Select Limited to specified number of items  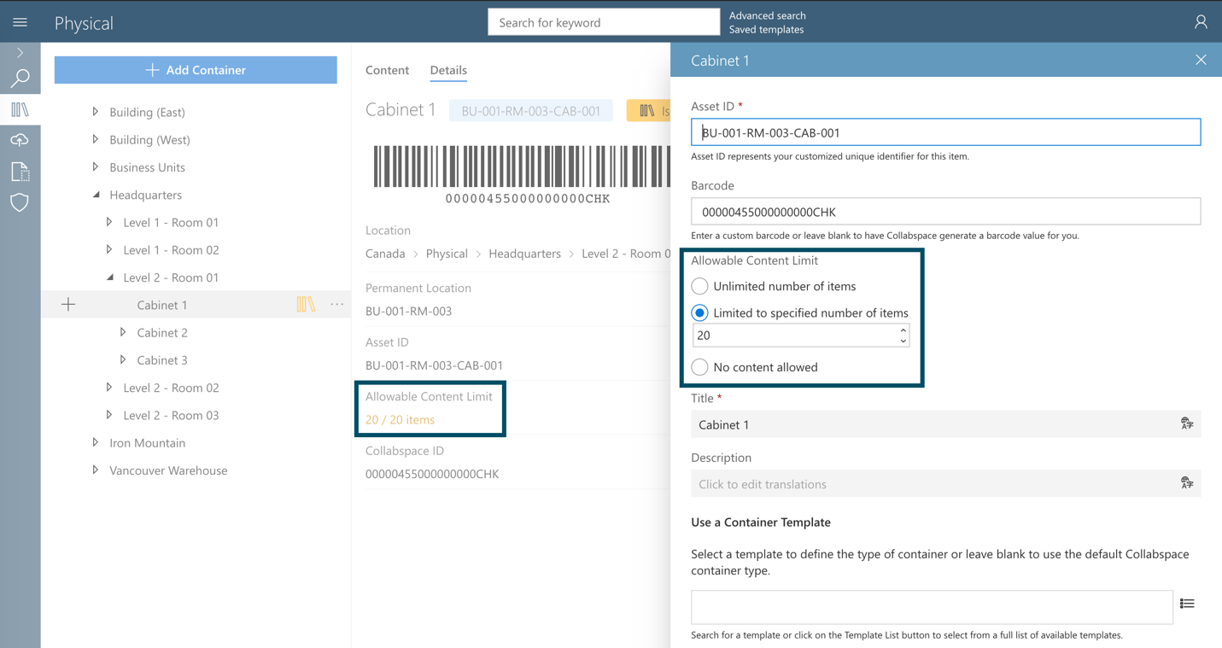pos(699,312)
